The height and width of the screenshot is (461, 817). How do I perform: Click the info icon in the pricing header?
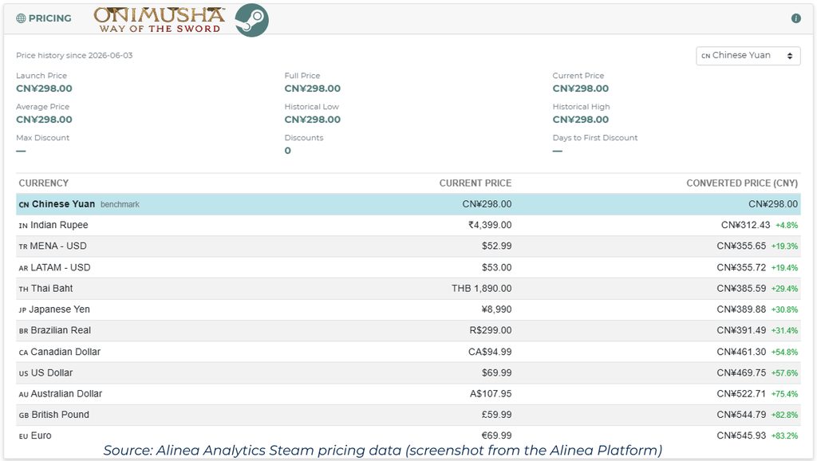(x=795, y=18)
